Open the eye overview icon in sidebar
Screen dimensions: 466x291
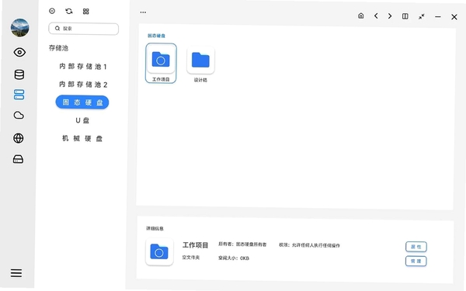19,53
